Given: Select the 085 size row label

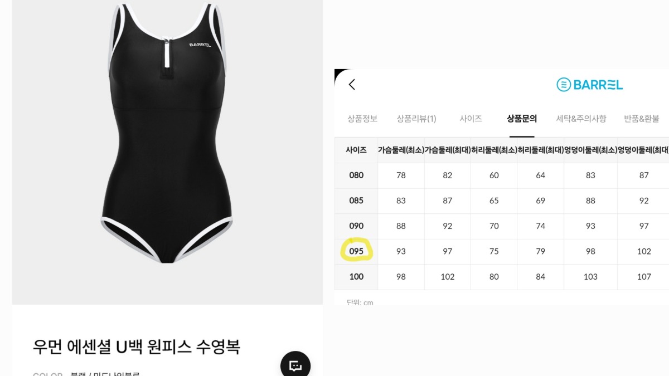Looking at the screenshot, I should [x=356, y=201].
